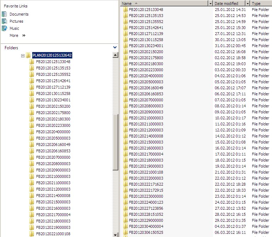
Task: Select tree folder icon for FB20120125133048
Action: click(32, 62)
